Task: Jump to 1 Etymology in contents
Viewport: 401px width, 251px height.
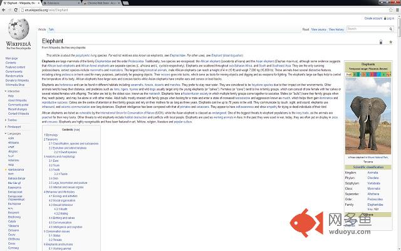Action: tap(51, 135)
